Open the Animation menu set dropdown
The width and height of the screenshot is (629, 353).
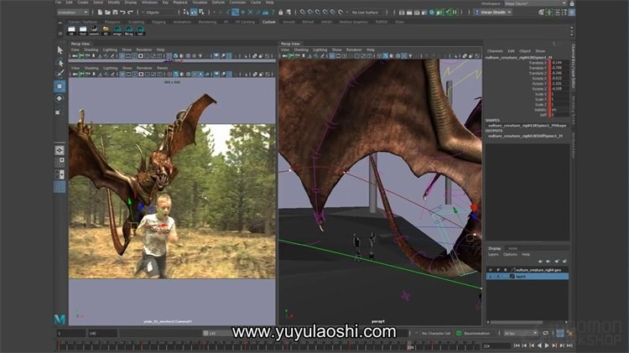(x=73, y=13)
